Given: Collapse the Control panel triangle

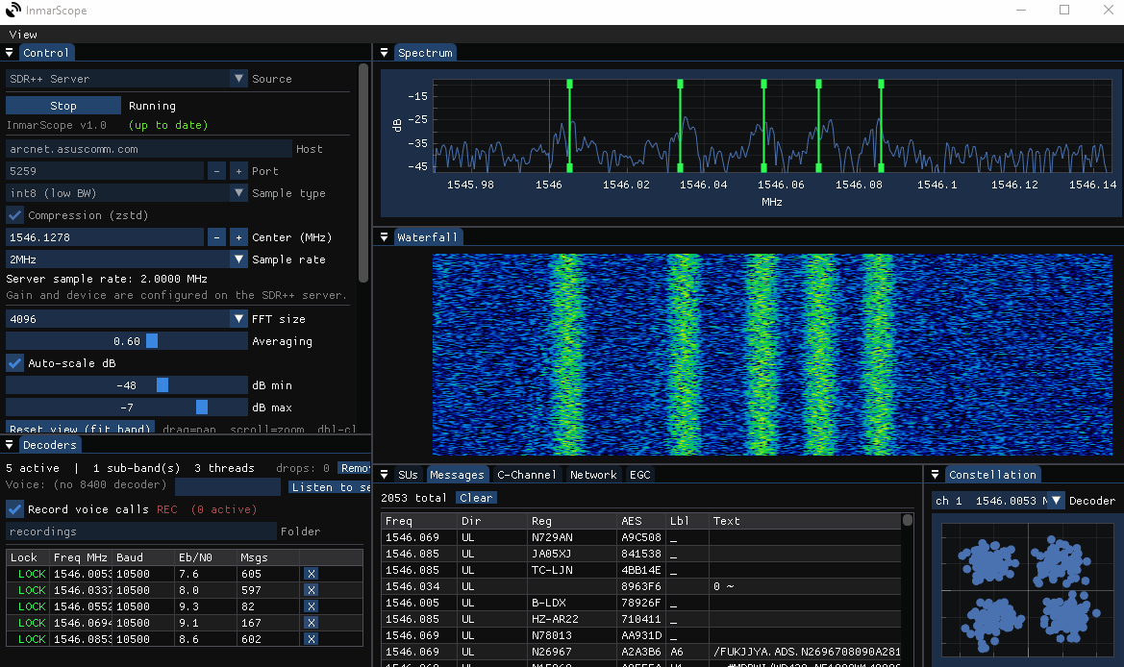Looking at the screenshot, I should pyautogui.click(x=10, y=53).
